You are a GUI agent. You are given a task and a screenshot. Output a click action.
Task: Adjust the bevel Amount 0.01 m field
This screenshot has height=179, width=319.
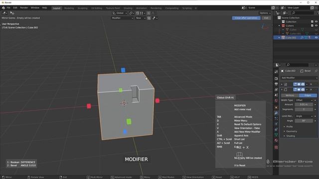point(304,104)
